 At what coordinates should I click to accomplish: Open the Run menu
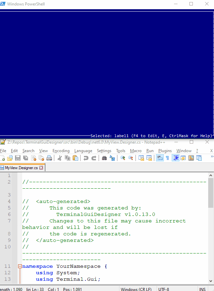tap(150, 151)
